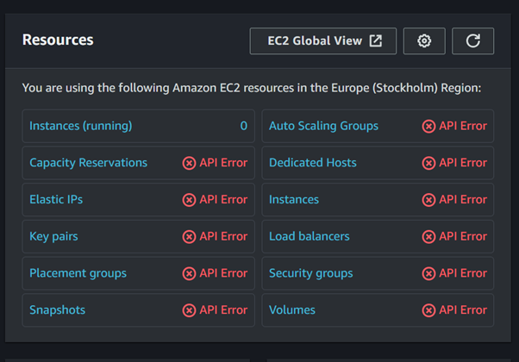Click the API Error text for Placement groups

click(x=223, y=273)
